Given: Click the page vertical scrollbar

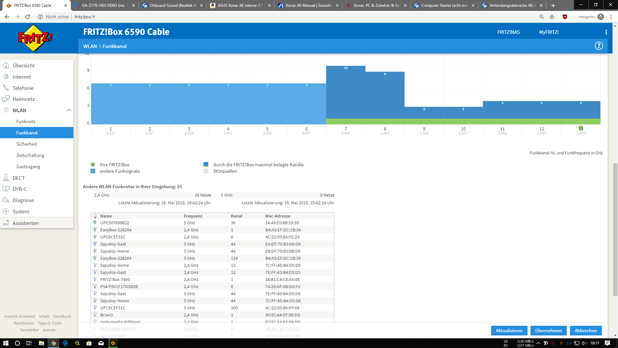Looking at the screenshot, I should coord(615,229).
